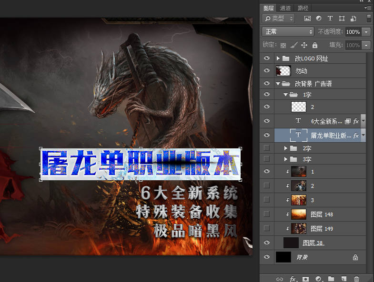Expand the 3字 group
The height and width of the screenshot is (282, 374).
pos(285,159)
